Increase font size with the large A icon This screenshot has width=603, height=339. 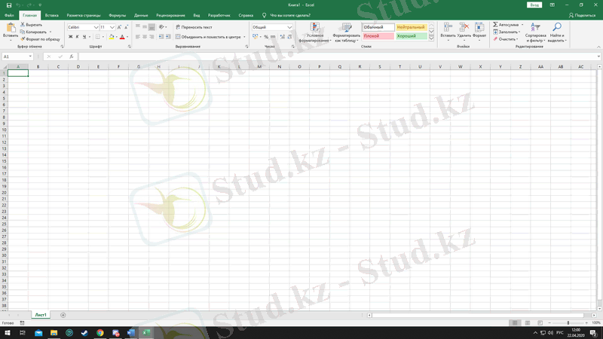pos(119,27)
